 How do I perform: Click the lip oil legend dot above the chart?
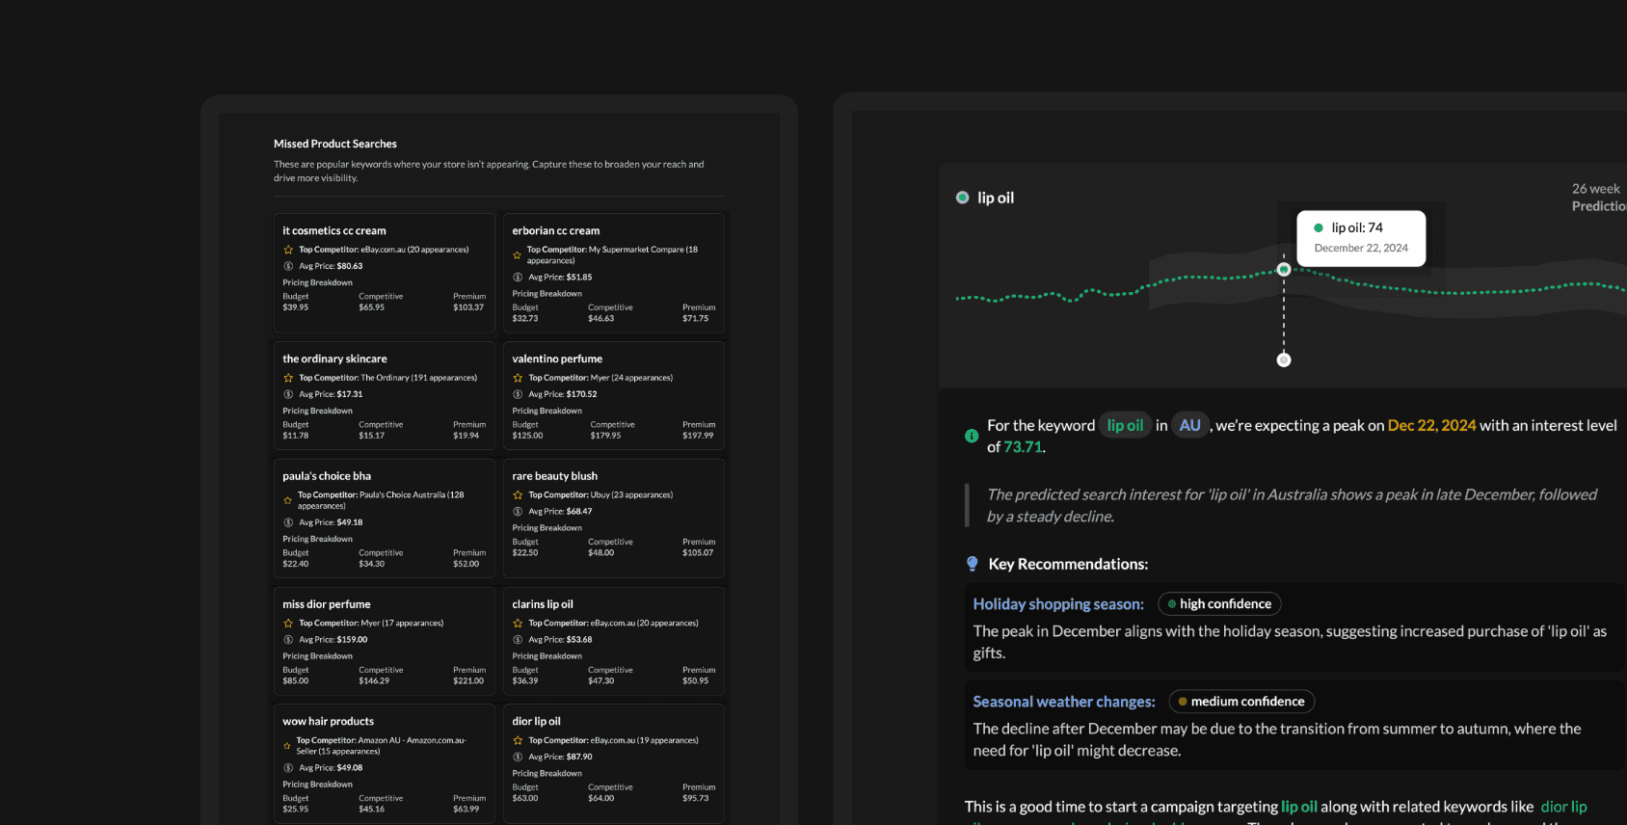coord(962,198)
